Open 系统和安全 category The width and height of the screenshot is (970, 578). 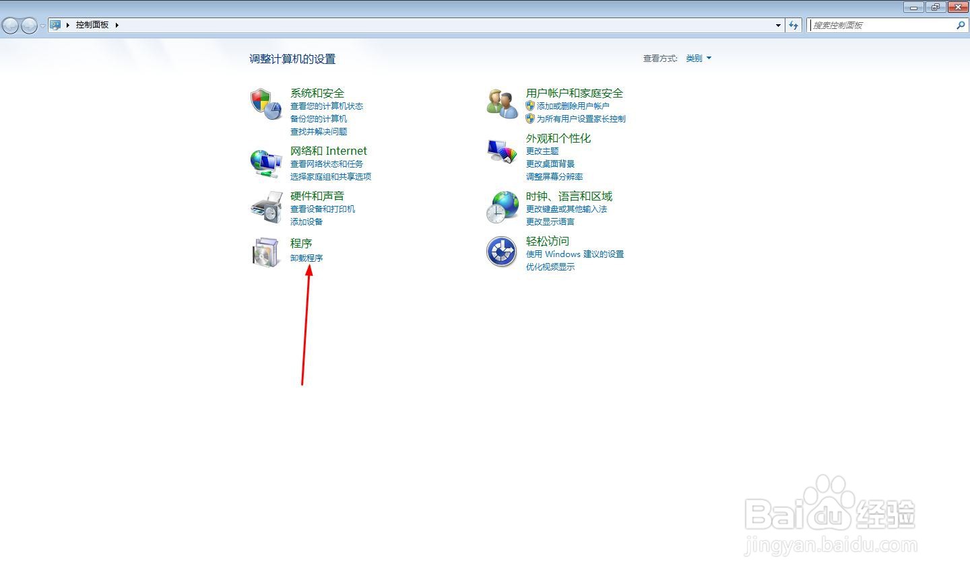(317, 93)
